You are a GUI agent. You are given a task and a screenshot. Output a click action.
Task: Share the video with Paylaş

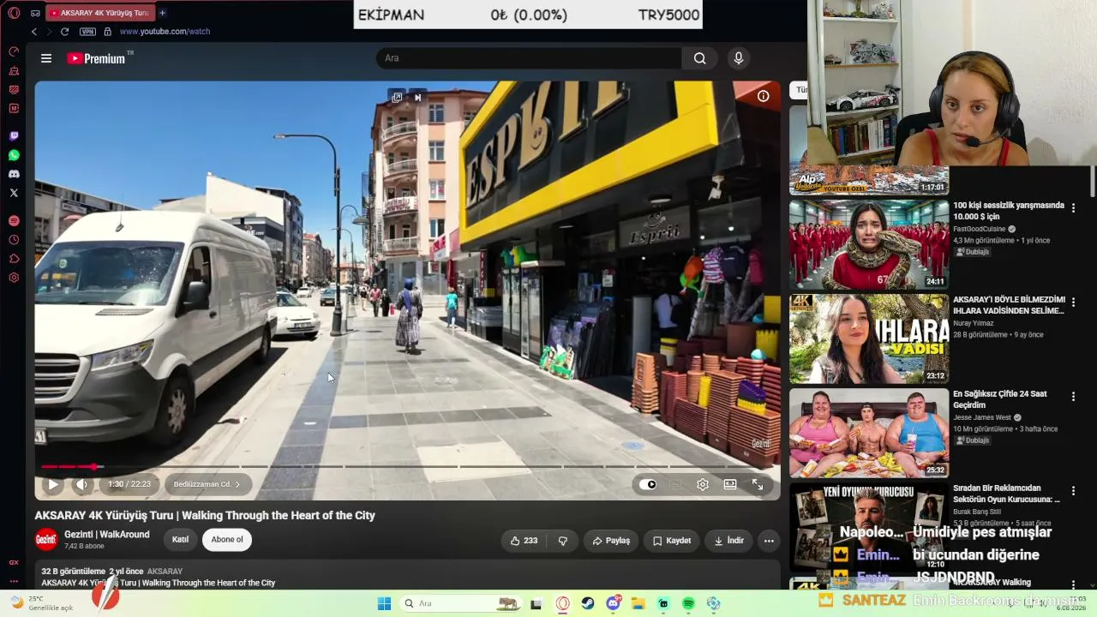611,541
